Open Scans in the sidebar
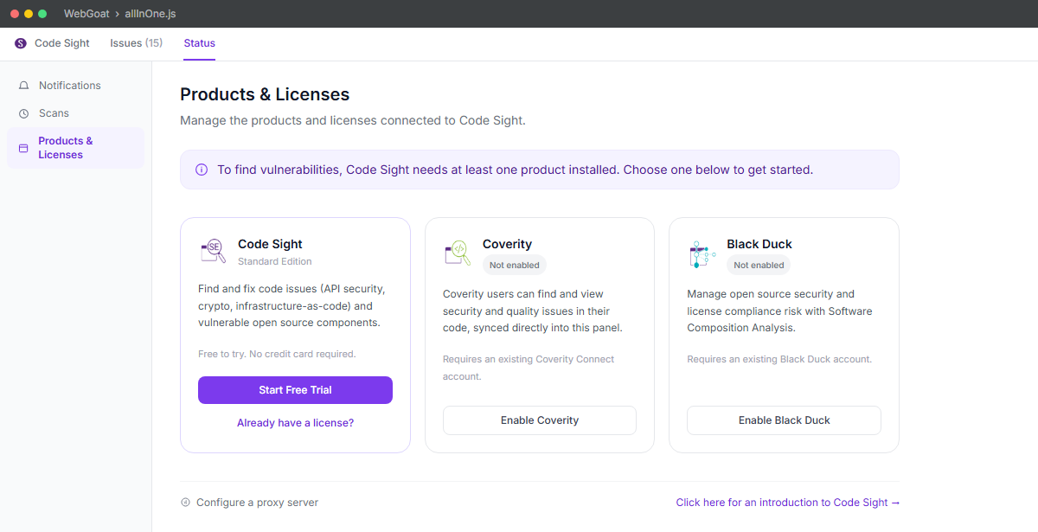The height and width of the screenshot is (532, 1038). coord(75,113)
